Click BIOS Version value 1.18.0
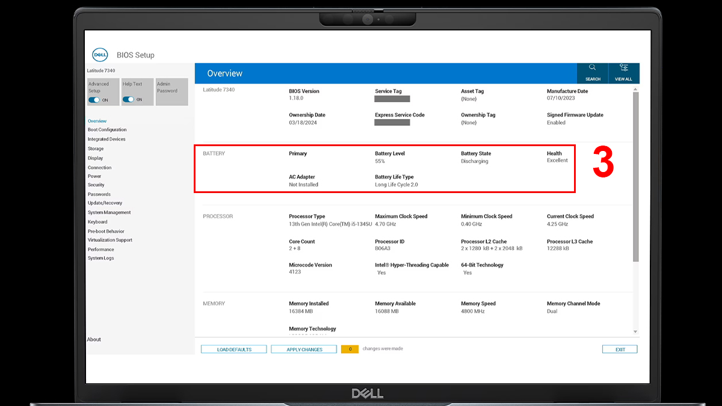Viewport: 722px width, 406px height. (296, 99)
